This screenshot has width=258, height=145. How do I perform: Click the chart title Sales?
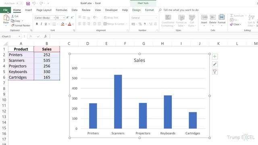point(139,60)
